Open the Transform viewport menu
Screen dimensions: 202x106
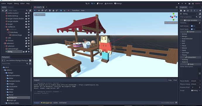(76, 11)
